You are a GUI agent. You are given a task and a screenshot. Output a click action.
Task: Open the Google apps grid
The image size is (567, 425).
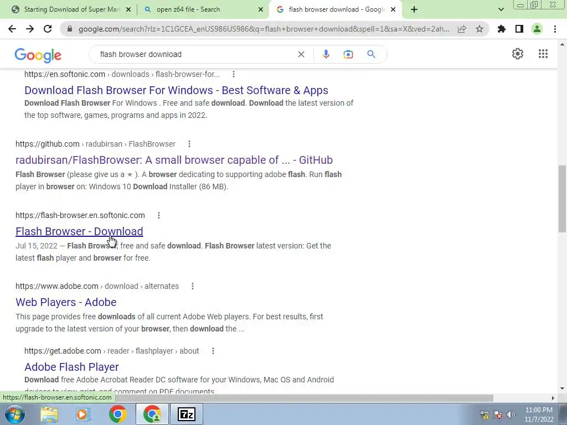click(x=543, y=54)
